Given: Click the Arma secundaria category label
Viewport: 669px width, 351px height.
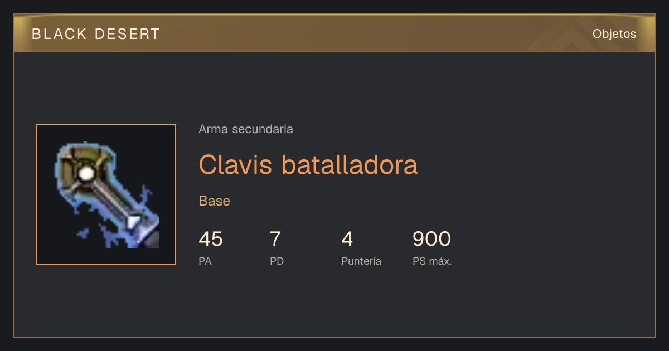Looking at the screenshot, I should pyautogui.click(x=246, y=129).
